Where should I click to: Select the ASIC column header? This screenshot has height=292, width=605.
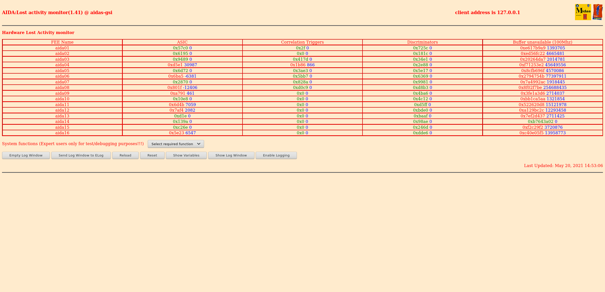tap(182, 42)
